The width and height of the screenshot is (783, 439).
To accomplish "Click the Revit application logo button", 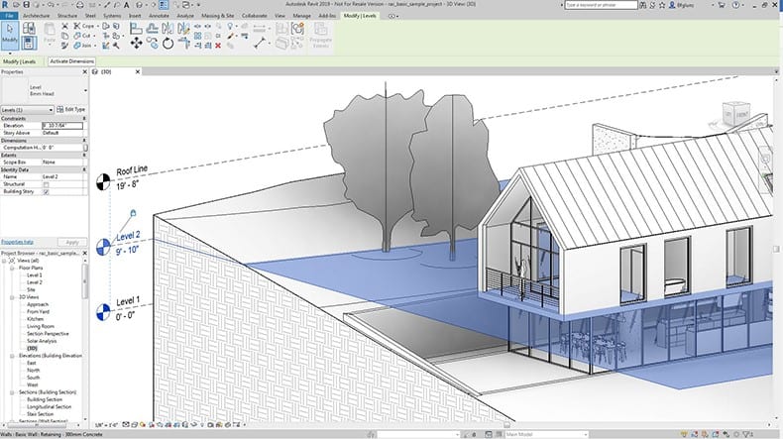I will click(6, 5).
